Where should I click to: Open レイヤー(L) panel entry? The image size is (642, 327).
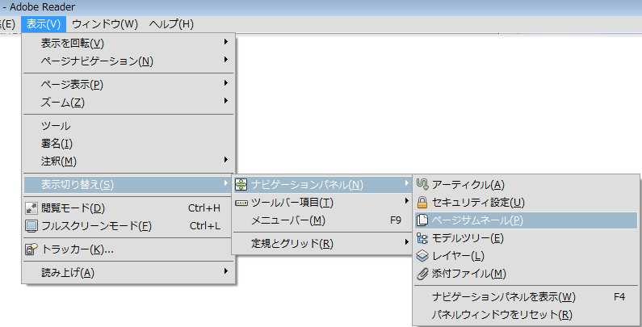(x=527, y=256)
